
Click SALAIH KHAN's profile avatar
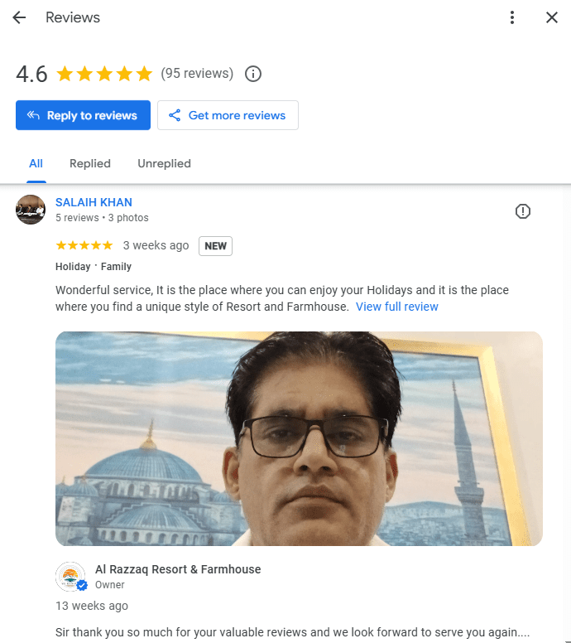tap(31, 210)
